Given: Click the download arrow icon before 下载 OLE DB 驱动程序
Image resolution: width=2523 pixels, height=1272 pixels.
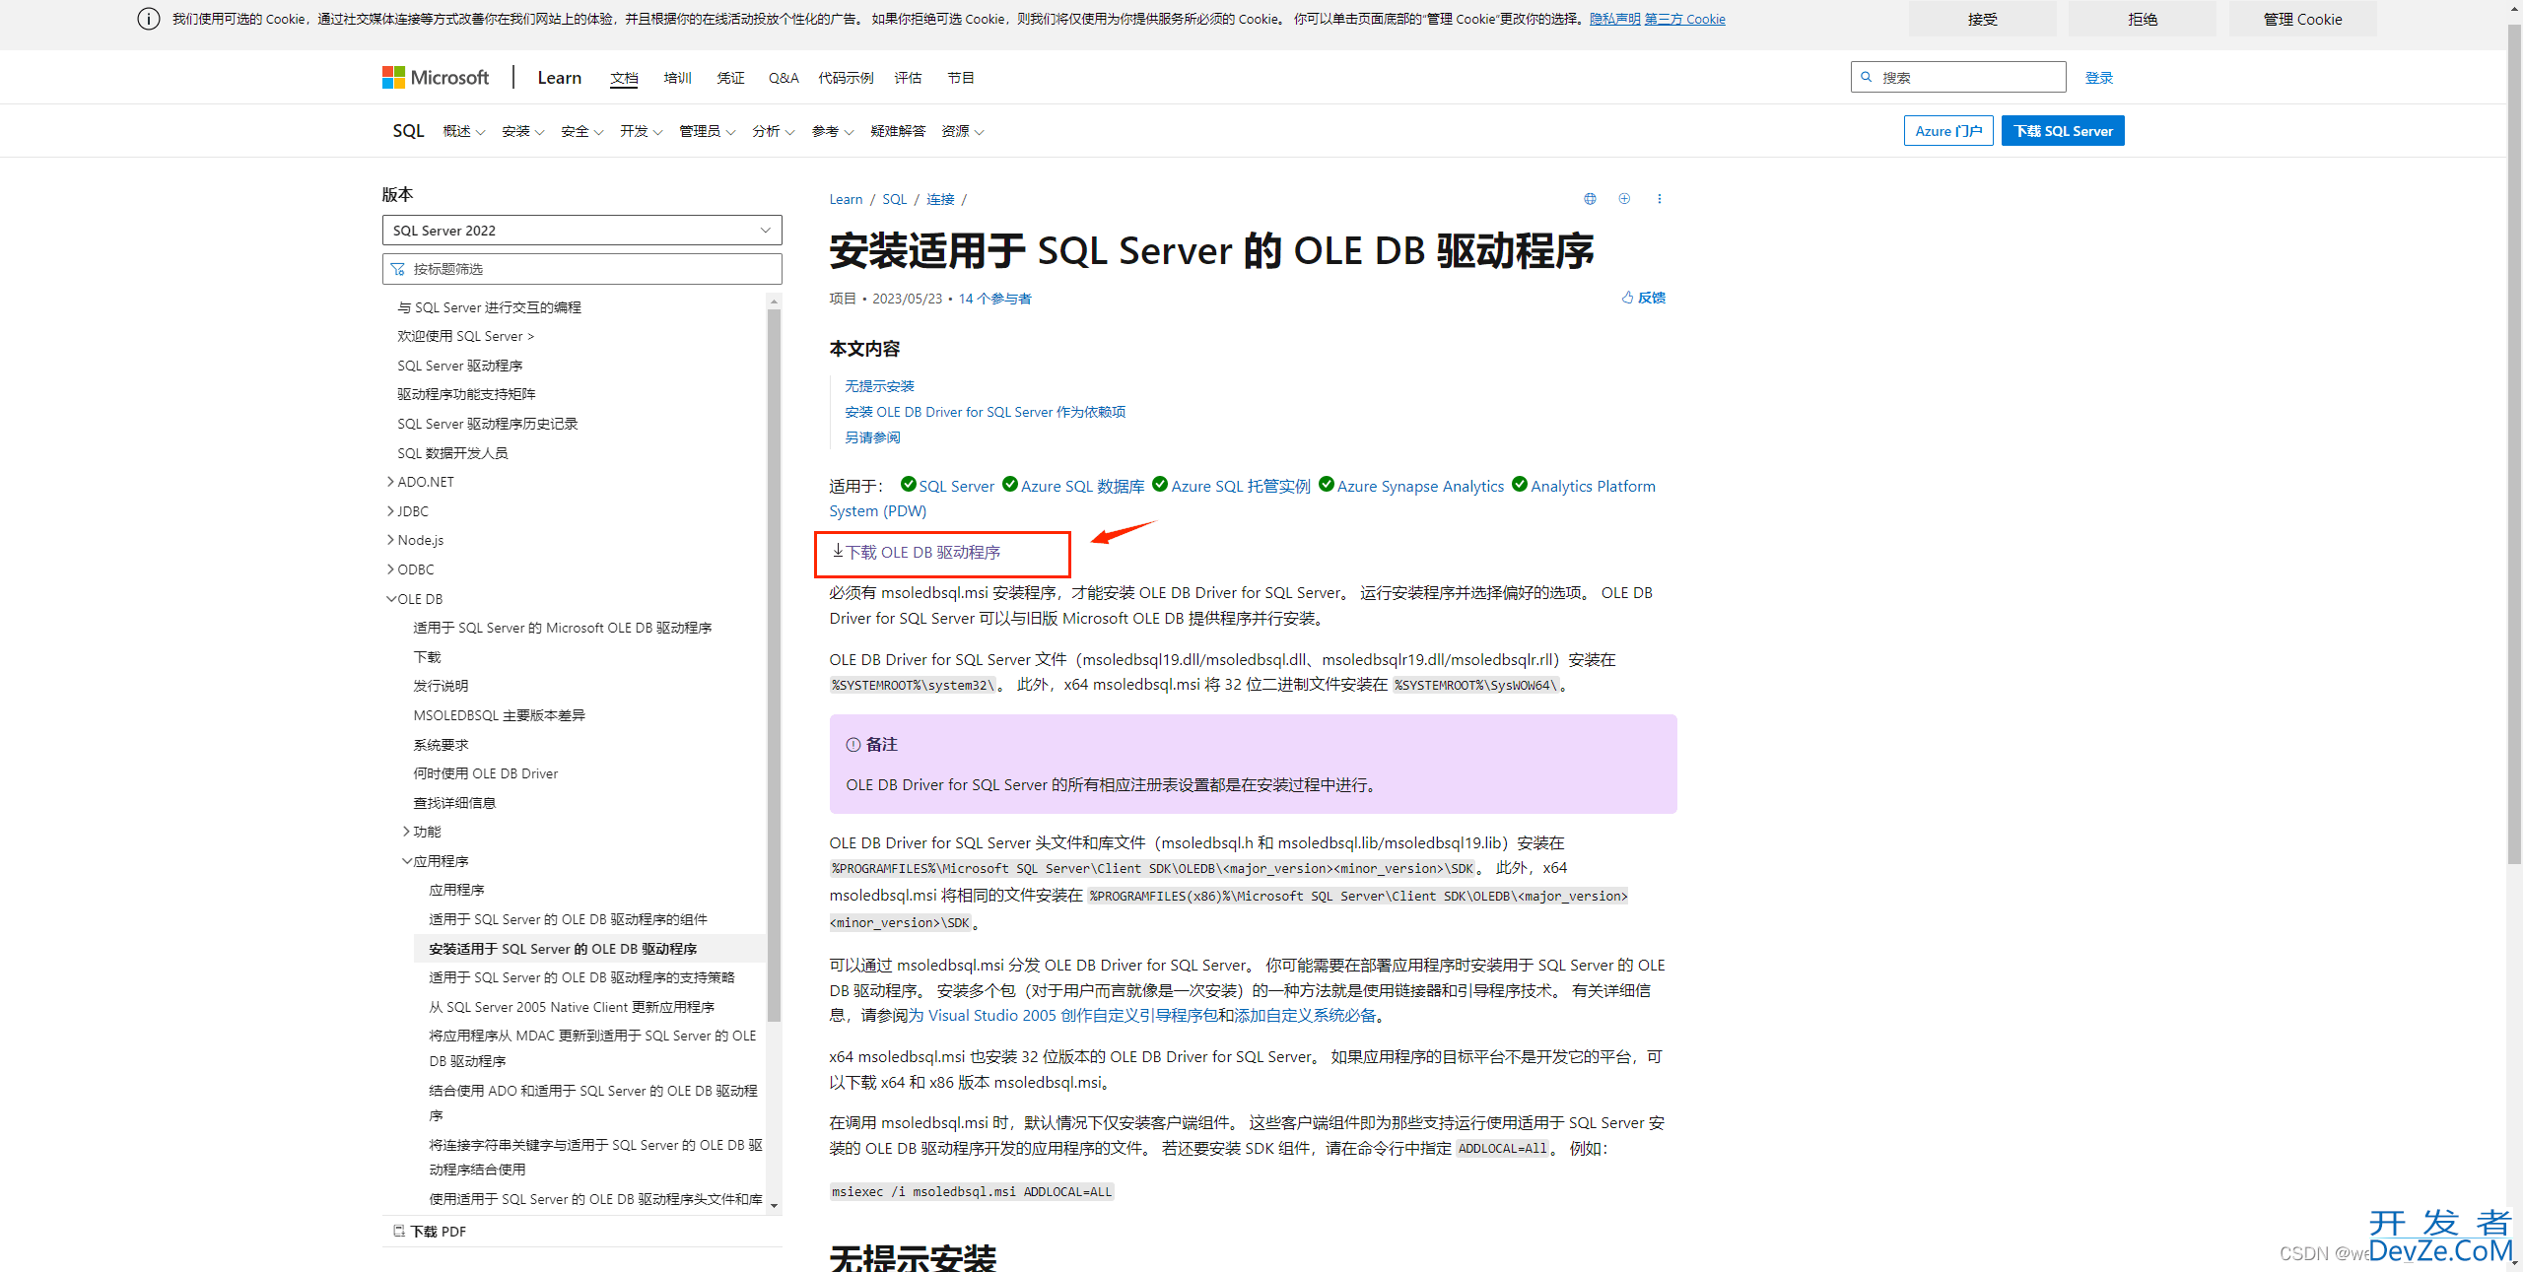Looking at the screenshot, I should click(x=838, y=551).
